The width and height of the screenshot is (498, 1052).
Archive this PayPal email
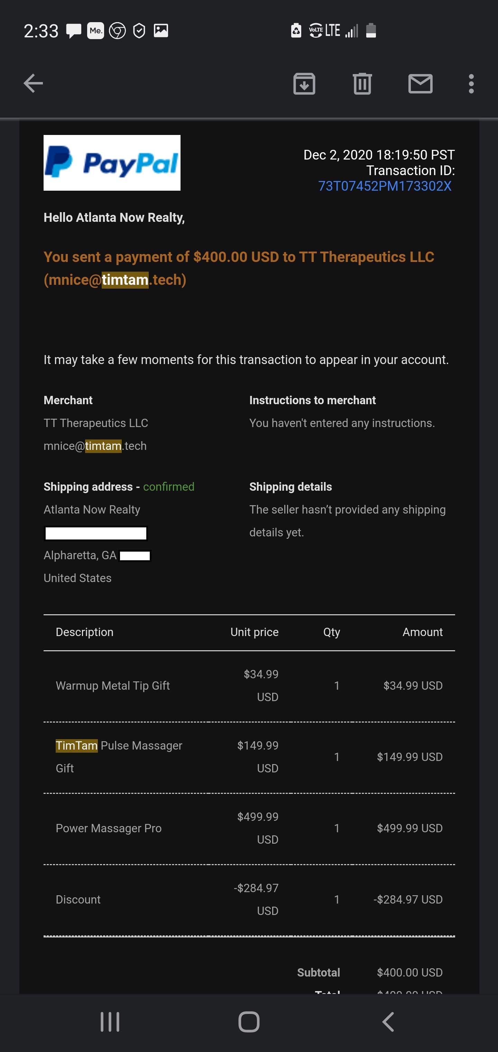[304, 84]
